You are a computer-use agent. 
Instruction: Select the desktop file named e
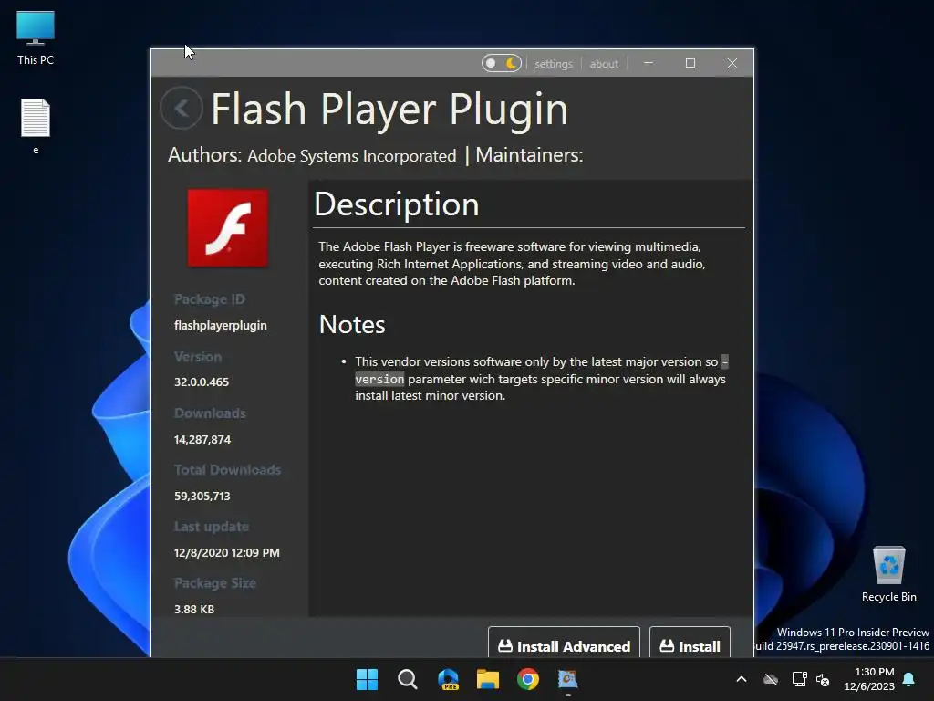(x=36, y=126)
